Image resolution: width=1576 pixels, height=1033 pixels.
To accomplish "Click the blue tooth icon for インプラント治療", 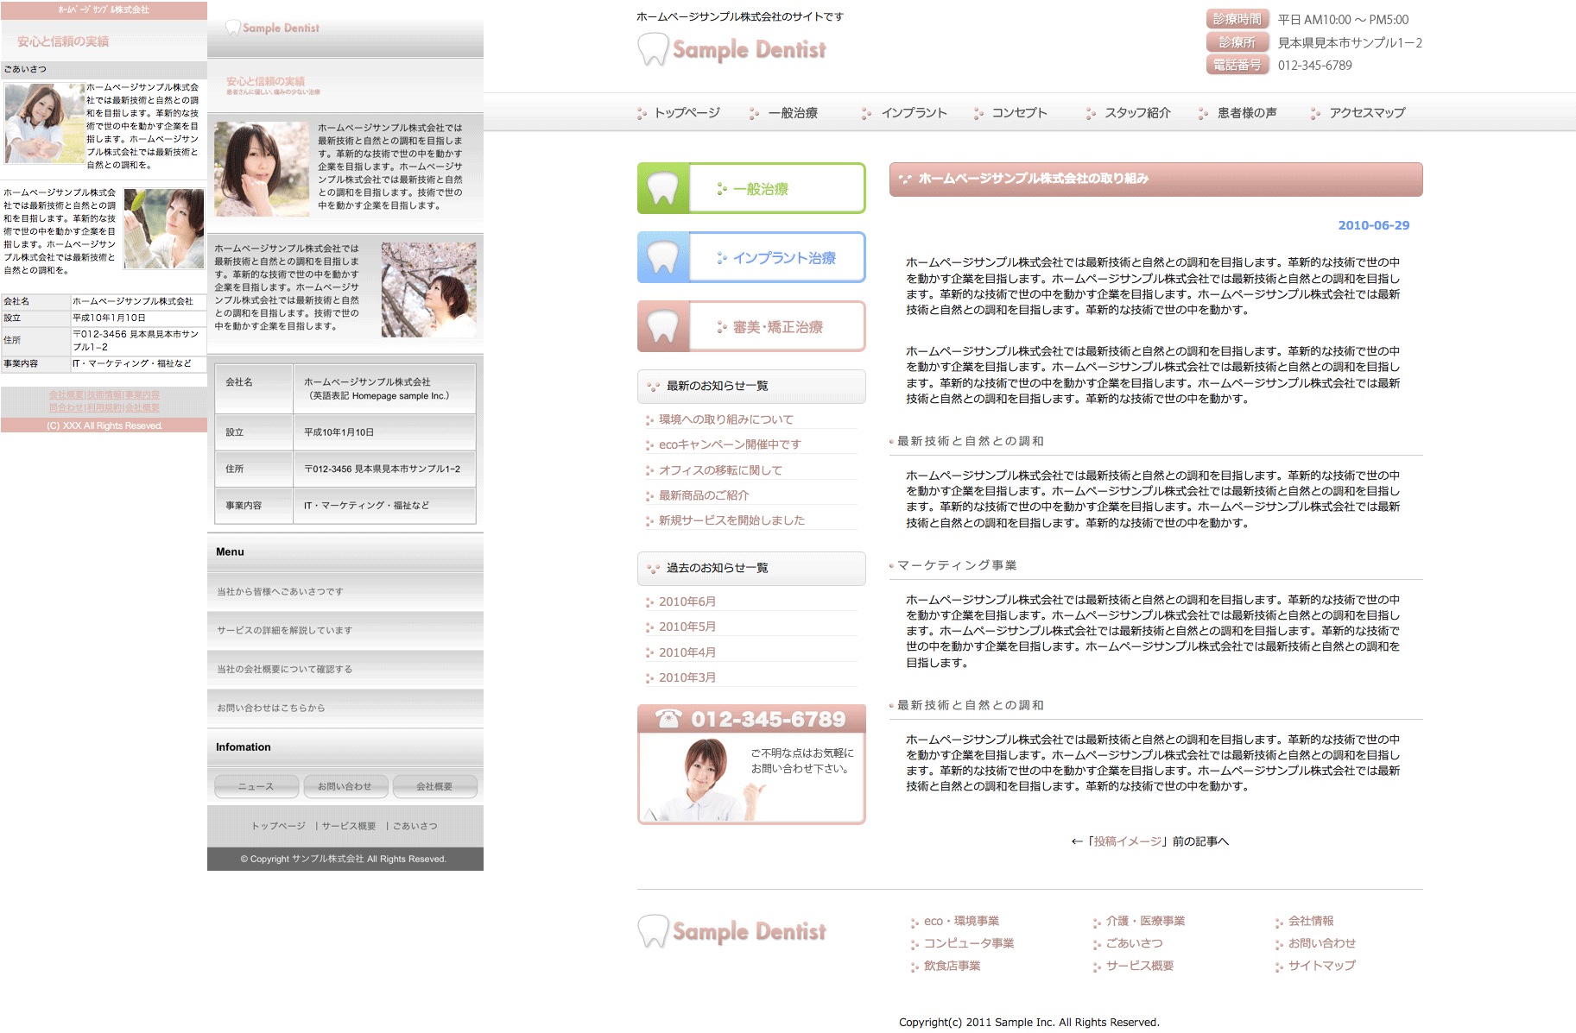I will (x=663, y=257).
